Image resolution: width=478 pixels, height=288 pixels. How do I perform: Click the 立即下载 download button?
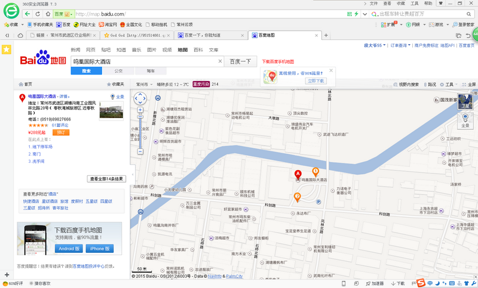click(x=316, y=81)
